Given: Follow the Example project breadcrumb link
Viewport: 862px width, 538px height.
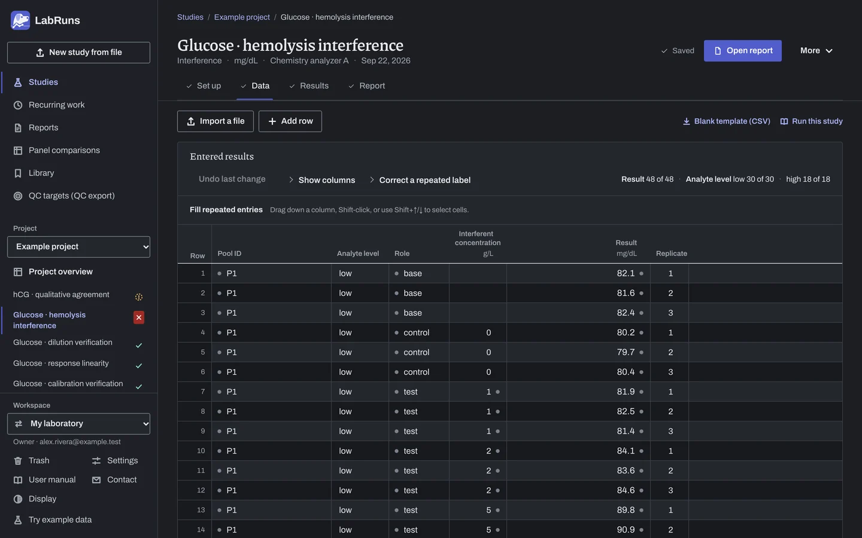Looking at the screenshot, I should [x=242, y=17].
